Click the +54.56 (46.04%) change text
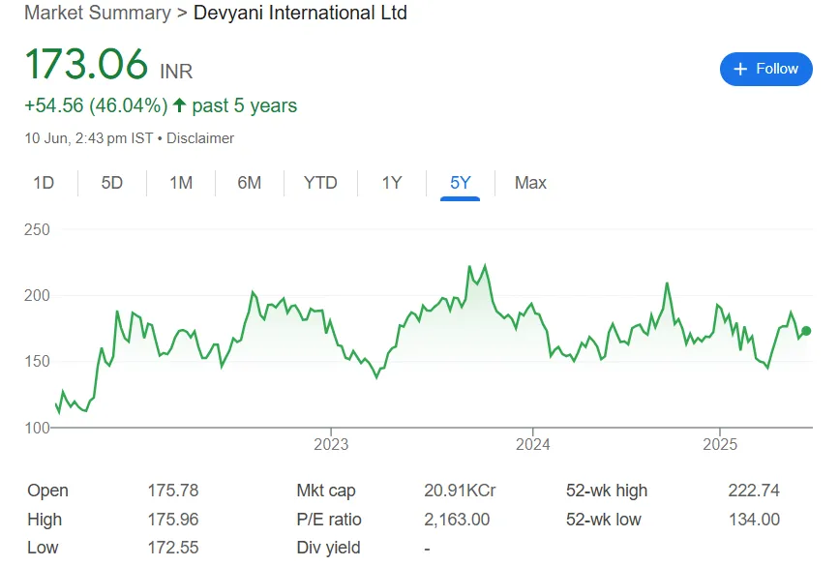Image resolution: width=839 pixels, height=566 pixels. click(x=97, y=105)
